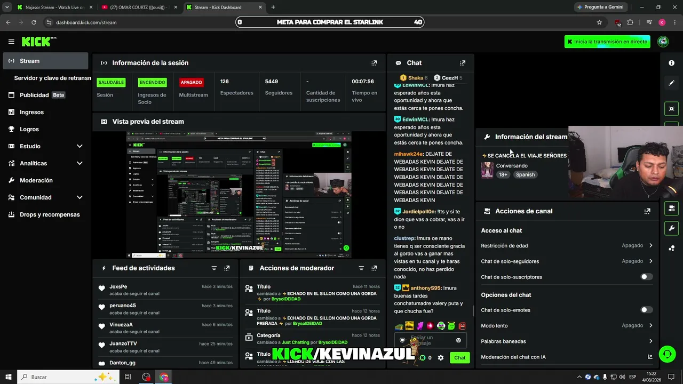683x384 pixels.
Task: Open Modo lento settings
Action: click(x=567, y=325)
